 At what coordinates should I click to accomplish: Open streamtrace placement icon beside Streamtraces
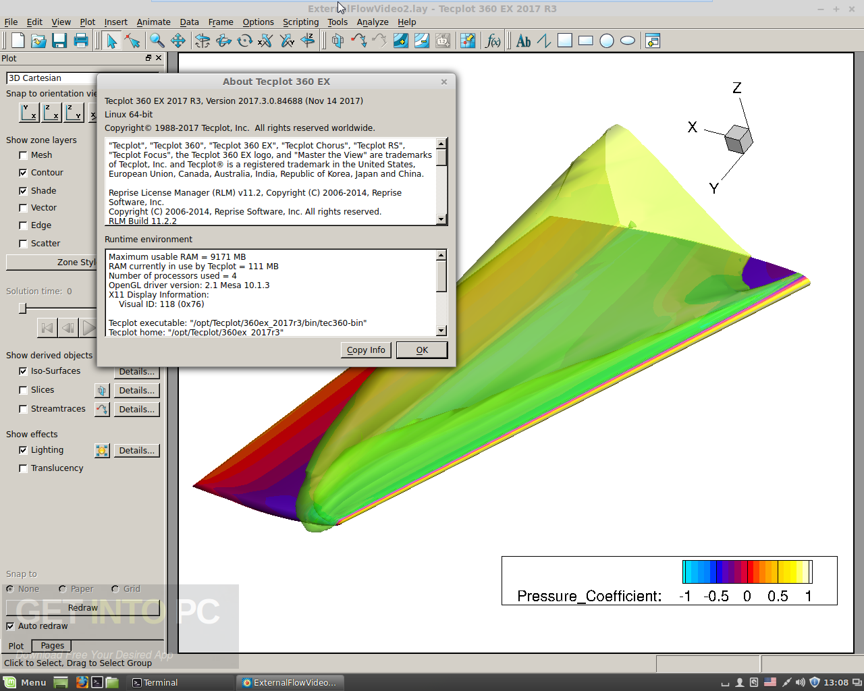(102, 409)
